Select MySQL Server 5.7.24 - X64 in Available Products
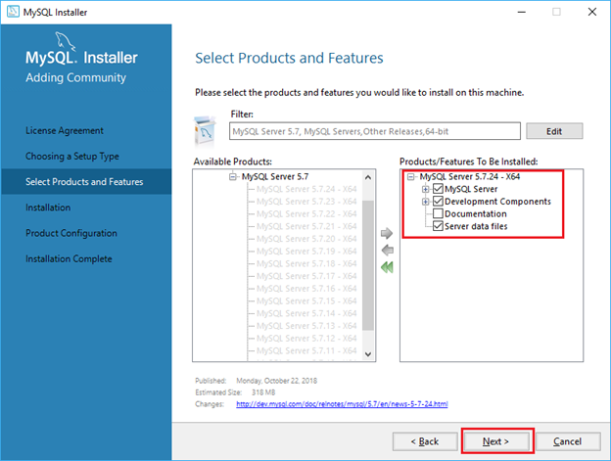The height and width of the screenshot is (461, 611). [306, 189]
